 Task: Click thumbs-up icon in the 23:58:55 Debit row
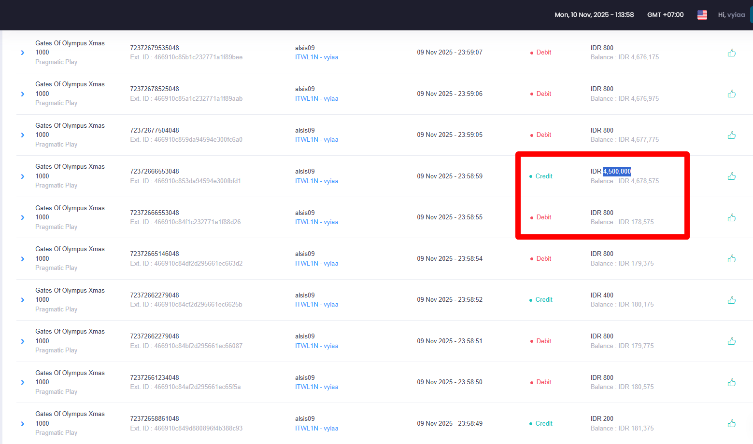pos(732,217)
